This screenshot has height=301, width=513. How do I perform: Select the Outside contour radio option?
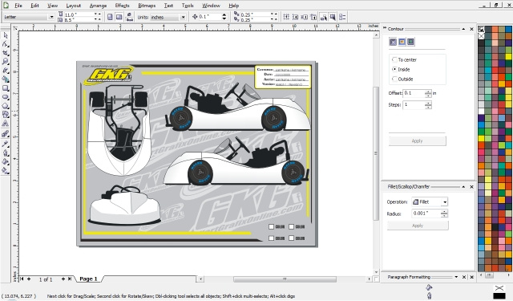[x=394, y=79]
